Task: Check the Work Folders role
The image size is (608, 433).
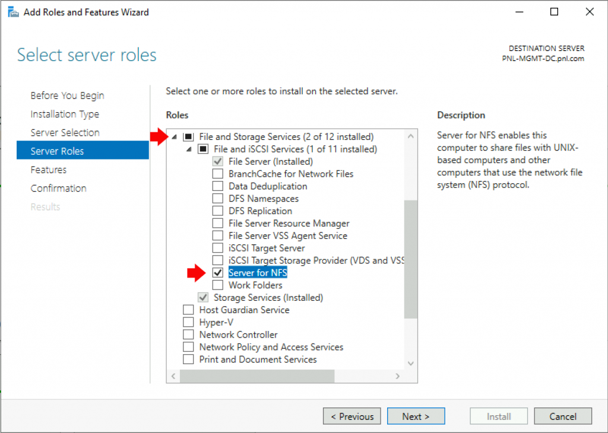Action: coord(217,285)
